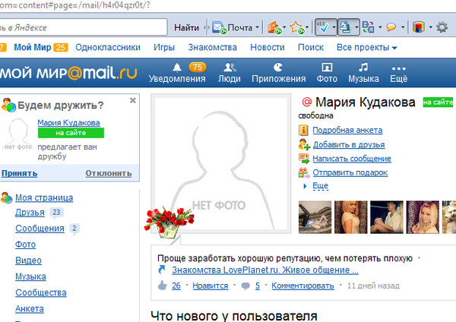Expand the Еще actions triangle
This screenshot has height=322, width=456.
coord(305,186)
